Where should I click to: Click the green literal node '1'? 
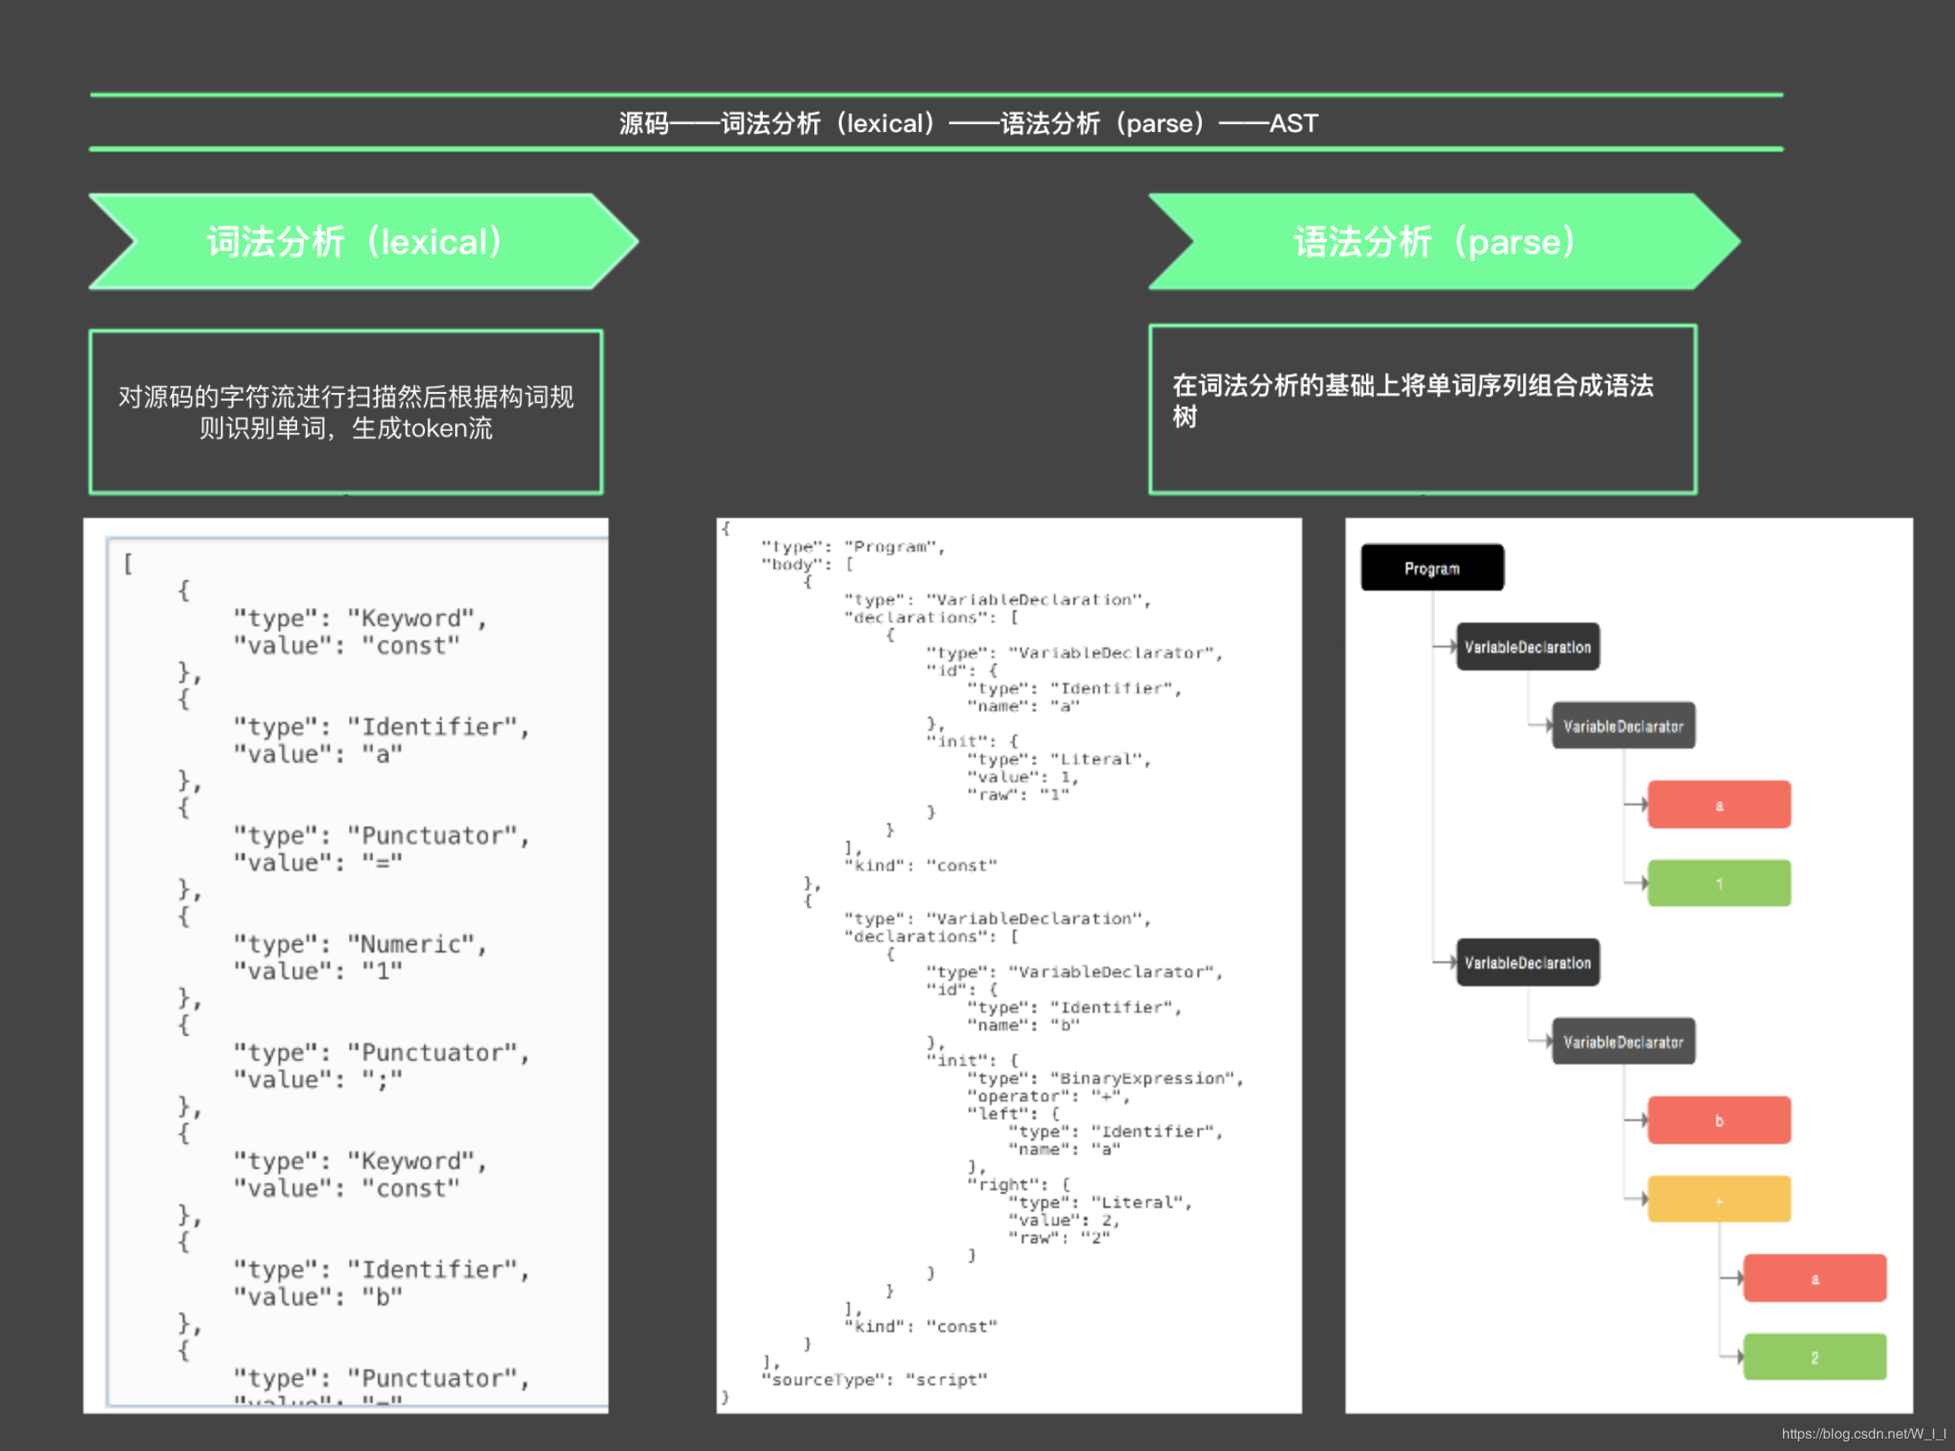point(1718,883)
